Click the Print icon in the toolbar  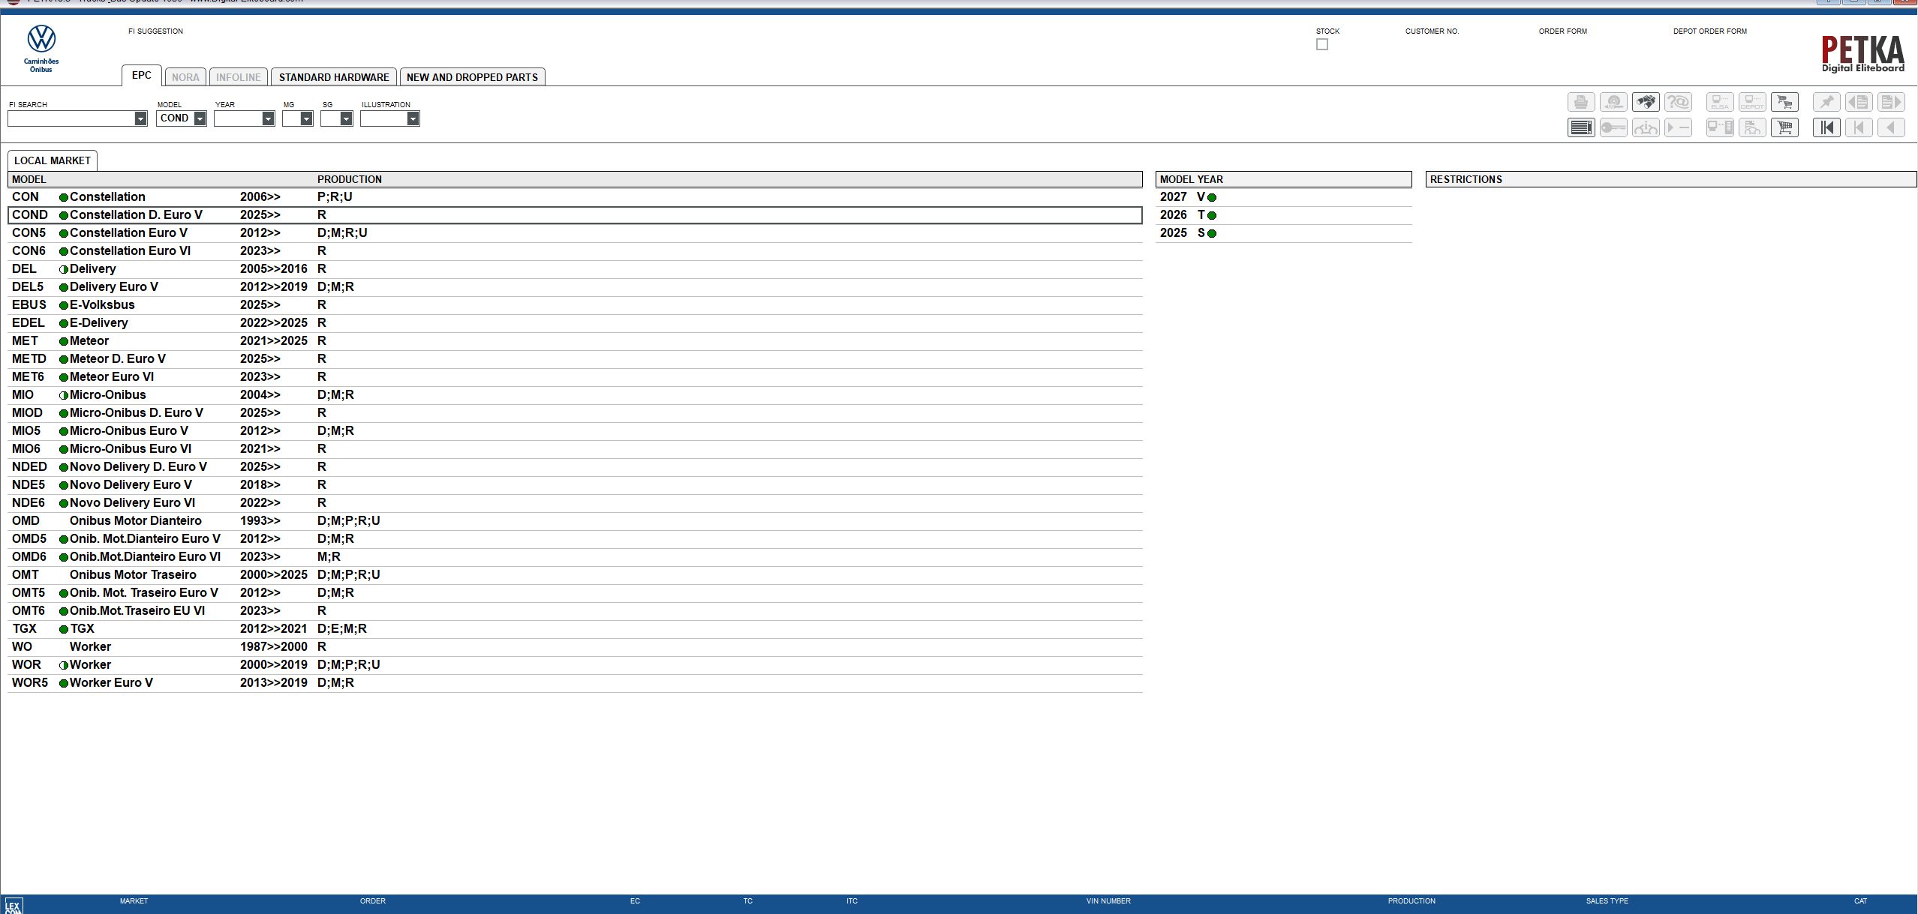point(1581,101)
